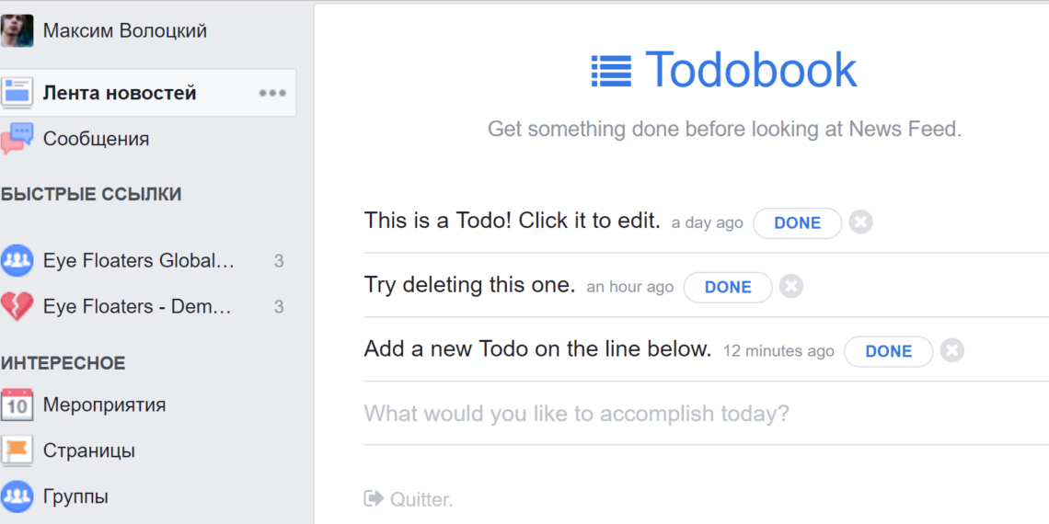
Task: Open Максим Волоцкий profile avatar
Action: pyautogui.click(x=17, y=31)
